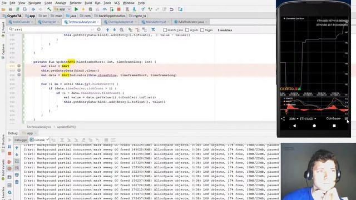356x200 pixels.
Task: Switch to the MainActivity.kt editor tab
Action: [x=155, y=22]
